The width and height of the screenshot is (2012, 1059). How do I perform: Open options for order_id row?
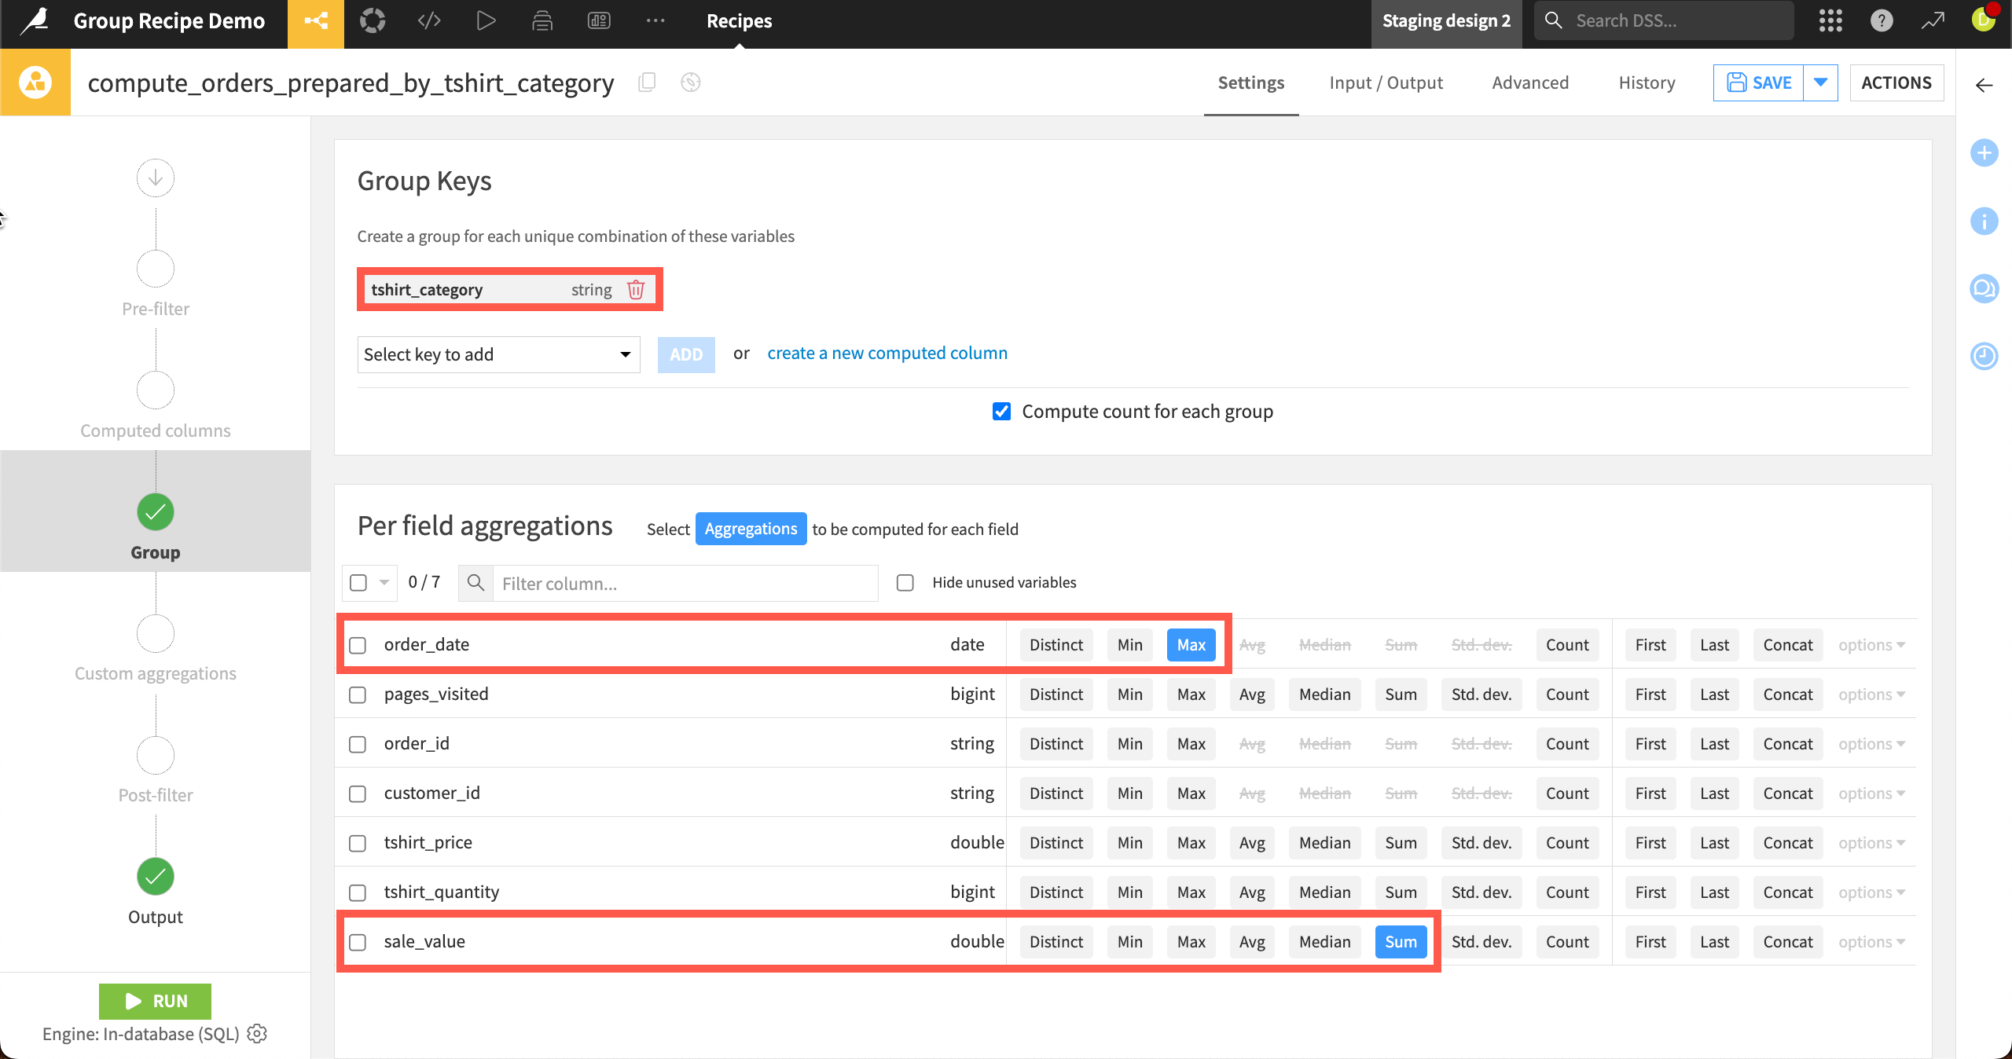point(1871,744)
